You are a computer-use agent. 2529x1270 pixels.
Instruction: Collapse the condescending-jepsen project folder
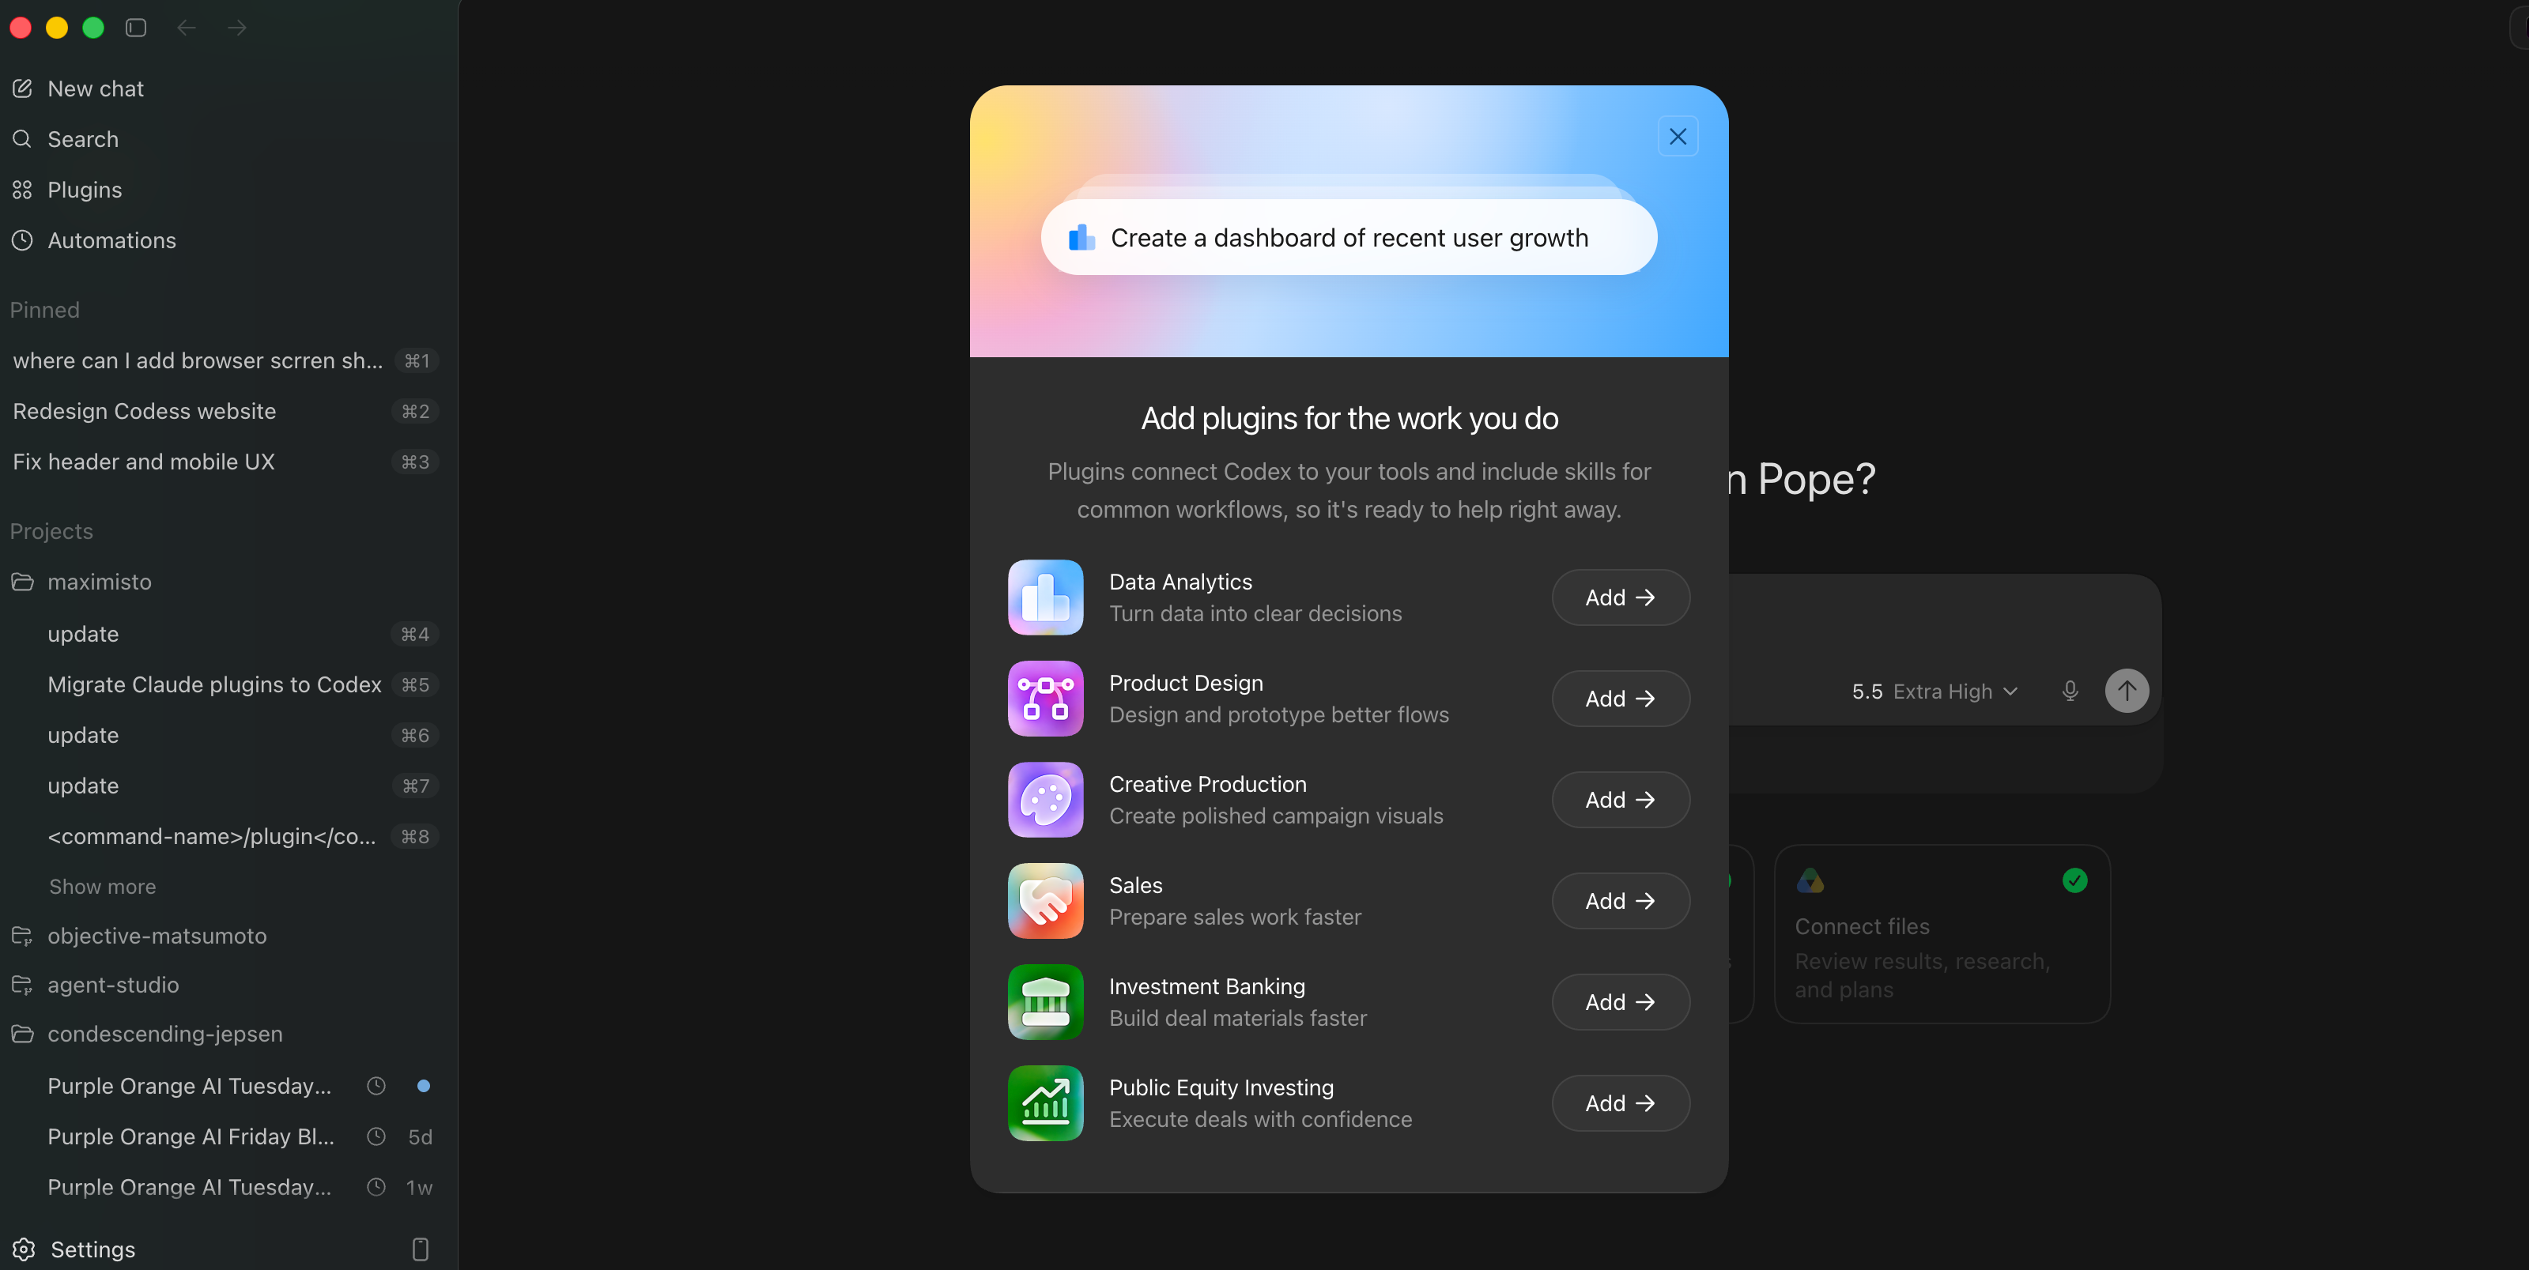coord(225,1034)
